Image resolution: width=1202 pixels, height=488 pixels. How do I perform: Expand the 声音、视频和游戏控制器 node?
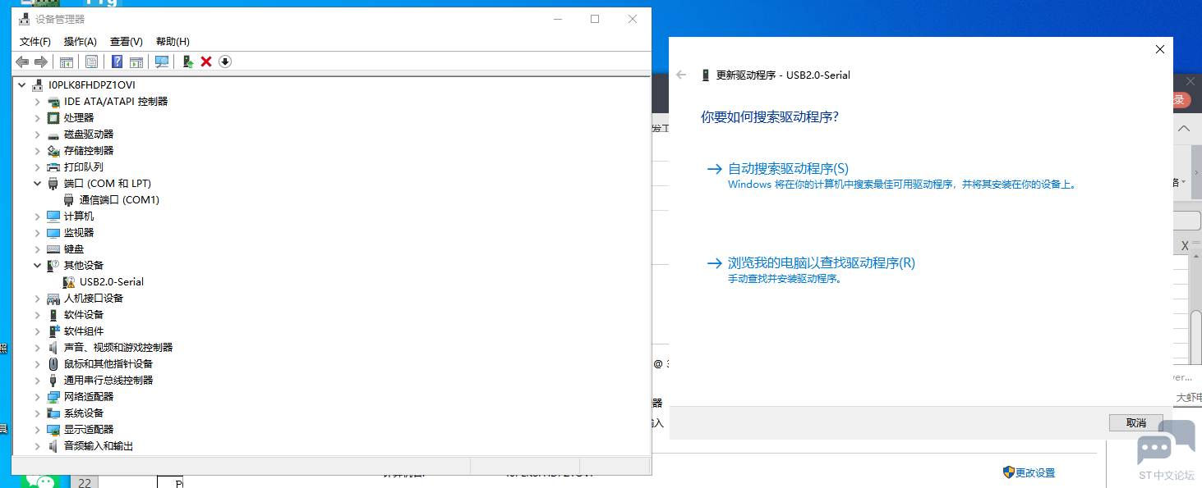point(37,348)
